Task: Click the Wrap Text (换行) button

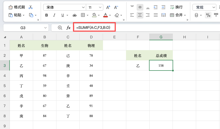Action: click(x=176, y=7)
